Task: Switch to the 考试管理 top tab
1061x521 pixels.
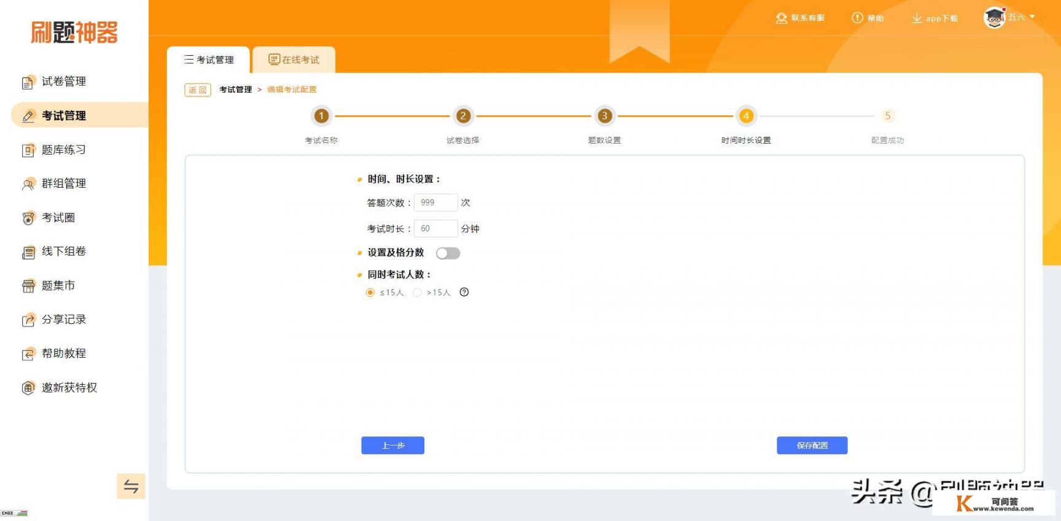Action: (x=209, y=60)
